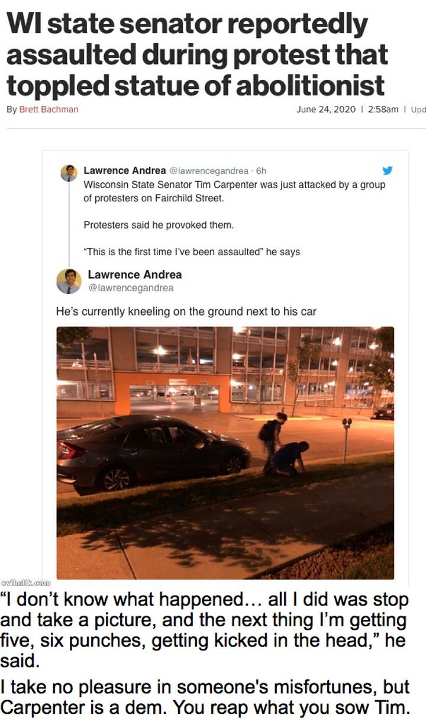The height and width of the screenshot is (721, 426).
Task: Open the Lawrence Andrea name in first tweet
Action: (125, 170)
